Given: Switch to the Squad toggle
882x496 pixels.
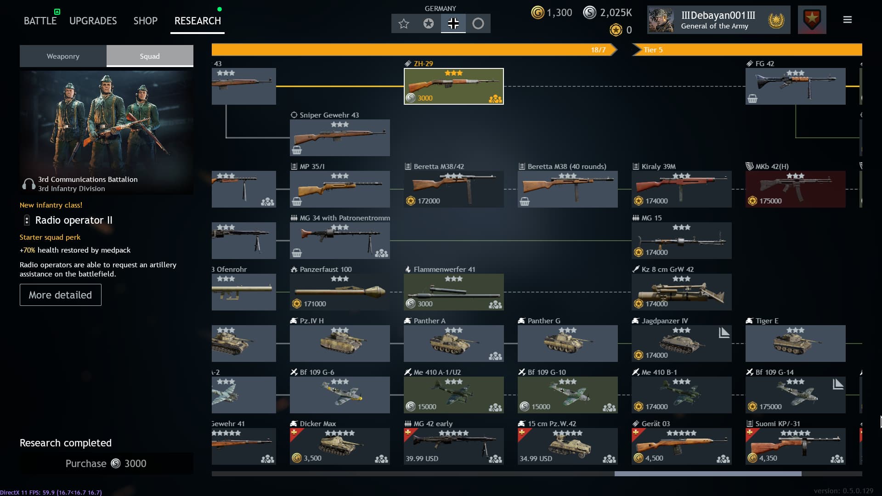Looking at the screenshot, I should (150, 56).
